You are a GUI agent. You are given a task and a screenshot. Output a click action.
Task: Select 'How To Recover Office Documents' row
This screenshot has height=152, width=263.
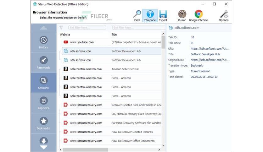[x=111, y=141]
